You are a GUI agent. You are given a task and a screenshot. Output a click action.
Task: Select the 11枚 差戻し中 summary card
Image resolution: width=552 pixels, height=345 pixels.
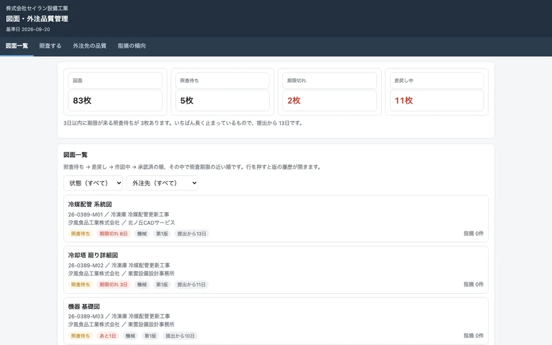click(436, 92)
